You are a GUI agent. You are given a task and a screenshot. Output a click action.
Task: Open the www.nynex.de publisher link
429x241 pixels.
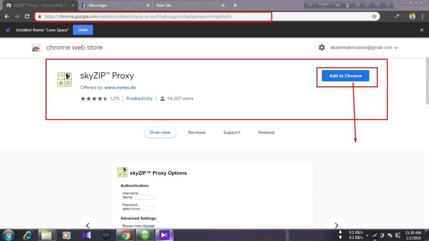(120, 87)
